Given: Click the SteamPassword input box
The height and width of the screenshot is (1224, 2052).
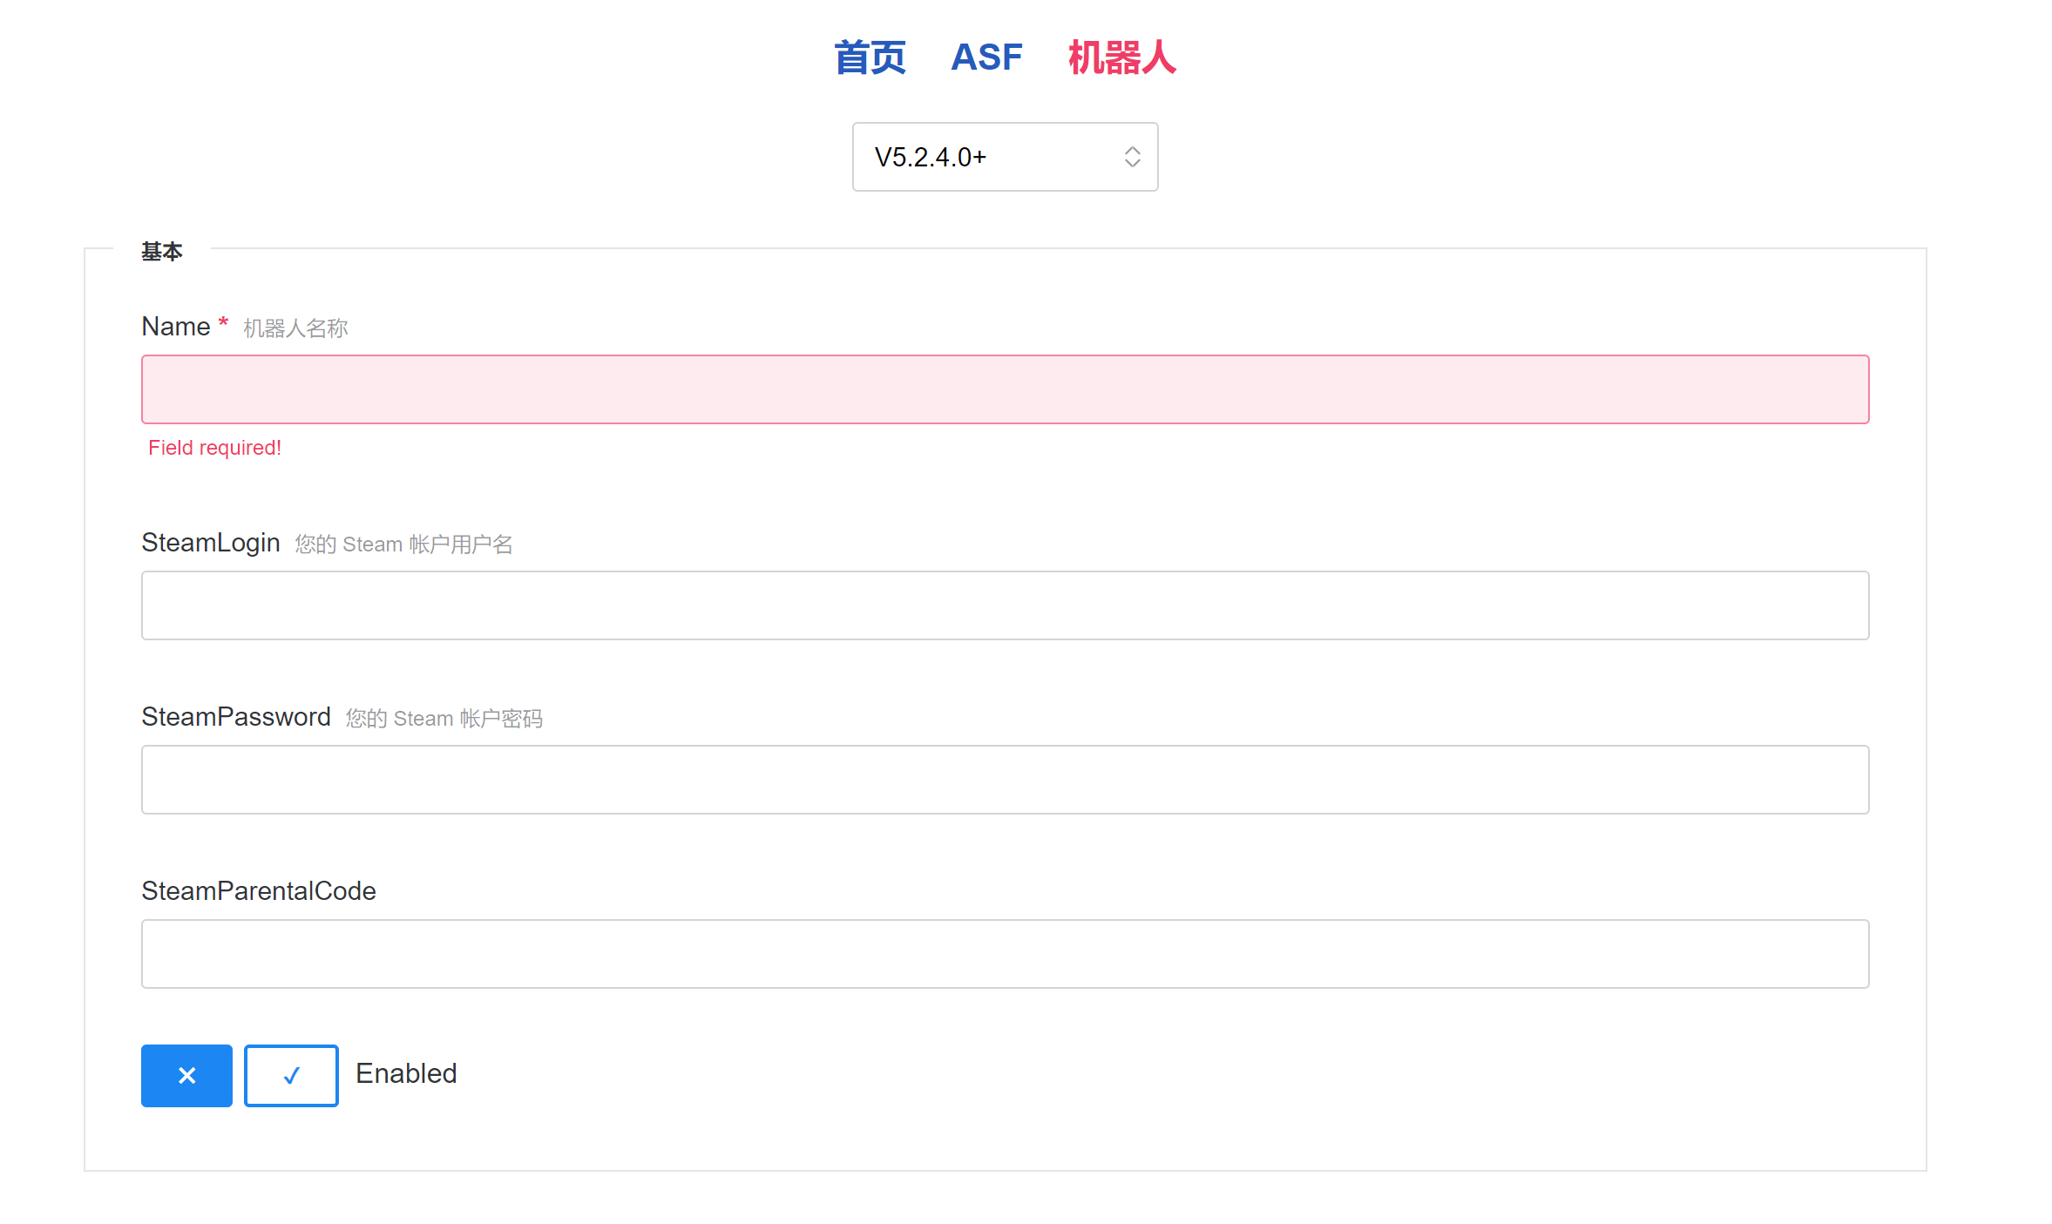Looking at the screenshot, I should [x=1005, y=780].
